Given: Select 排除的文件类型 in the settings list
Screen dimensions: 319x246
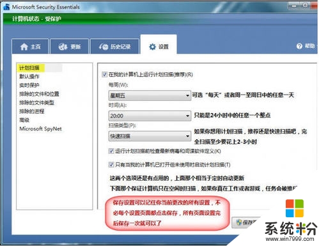Looking at the screenshot, I should [36, 103].
